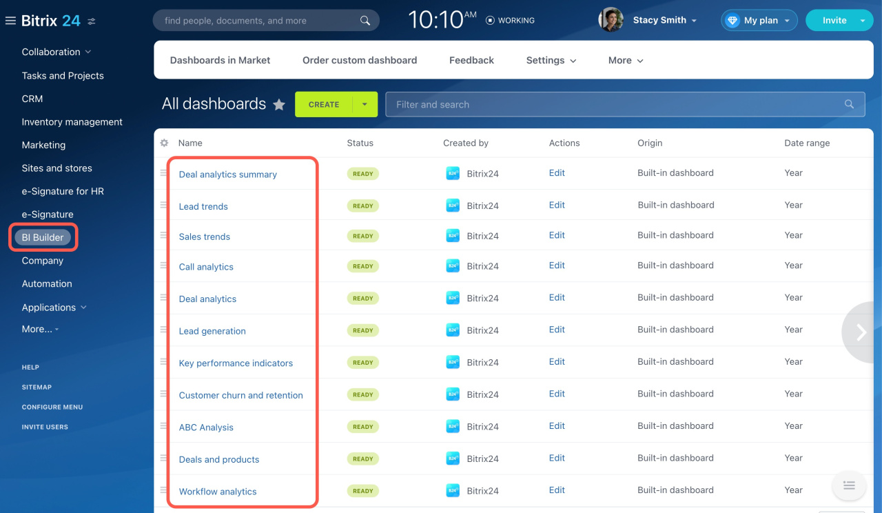882x513 pixels.
Task: Click the right arrow slider button
Action: click(x=861, y=332)
